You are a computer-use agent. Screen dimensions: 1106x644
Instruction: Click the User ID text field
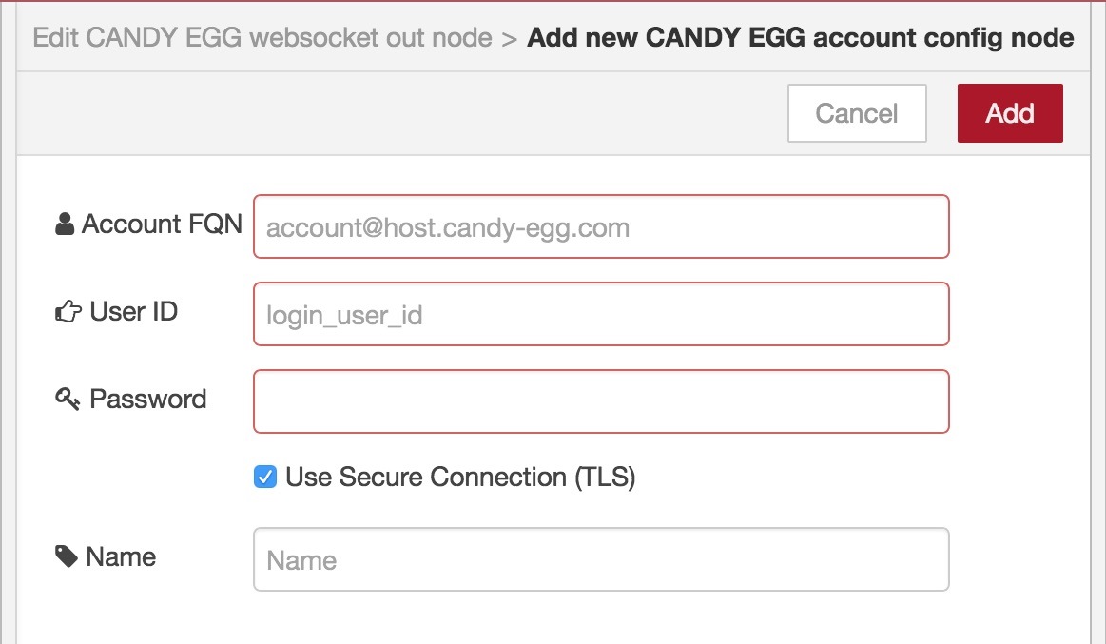601,314
